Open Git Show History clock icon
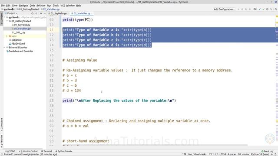The image size is (278, 156). [x=267, y=9]
